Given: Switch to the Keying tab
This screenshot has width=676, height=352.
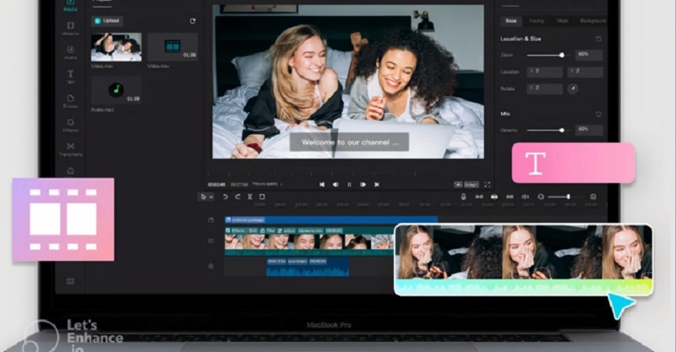Looking at the screenshot, I should [537, 19].
